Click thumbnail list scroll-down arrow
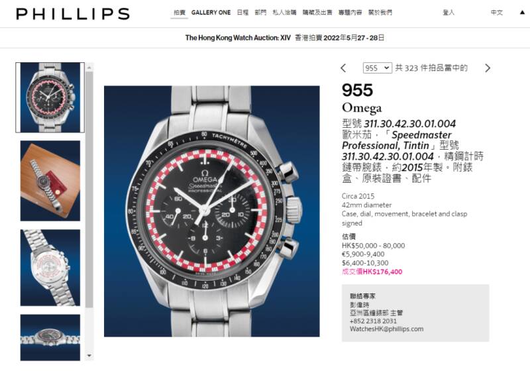530x371 pixels. tap(89, 356)
